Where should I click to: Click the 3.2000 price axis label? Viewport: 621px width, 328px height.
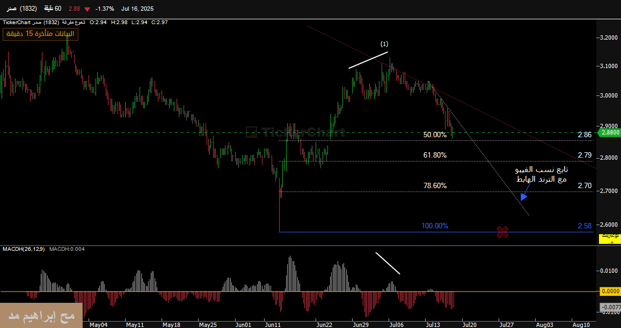click(x=609, y=38)
